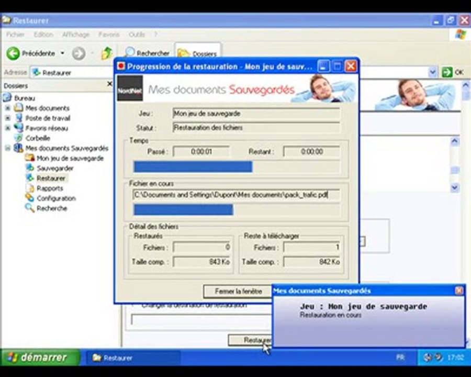
Task: Click the first system tray icon
Action: [428, 357]
